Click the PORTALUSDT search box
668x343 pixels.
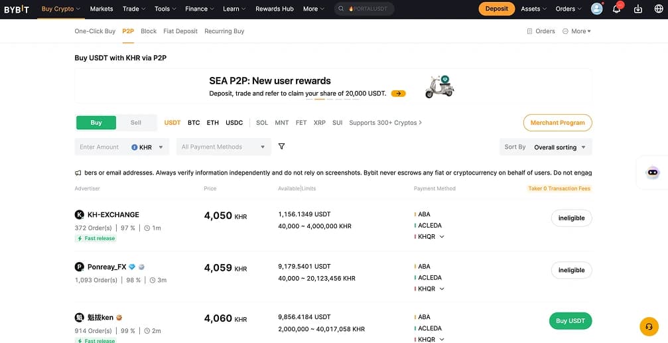(x=364, y=9)
